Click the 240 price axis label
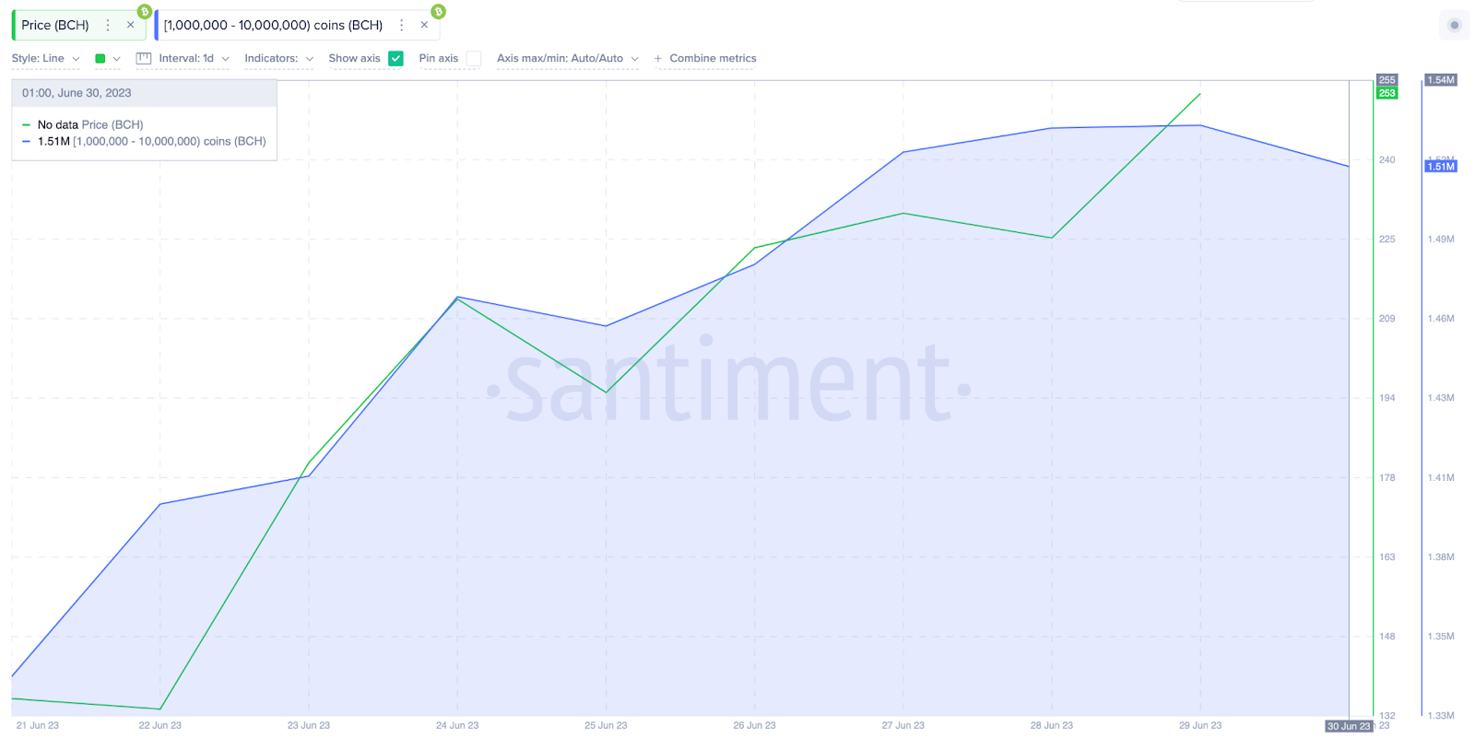Viewport: 1475px width, 738px height. [x=1387, y=159]
